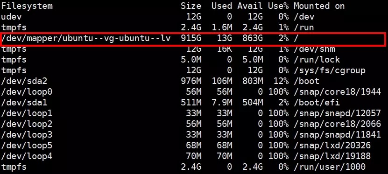388x174 pixels.
Task: Select the /dev/loop0 filesystem name
Action: click(27, 92)
